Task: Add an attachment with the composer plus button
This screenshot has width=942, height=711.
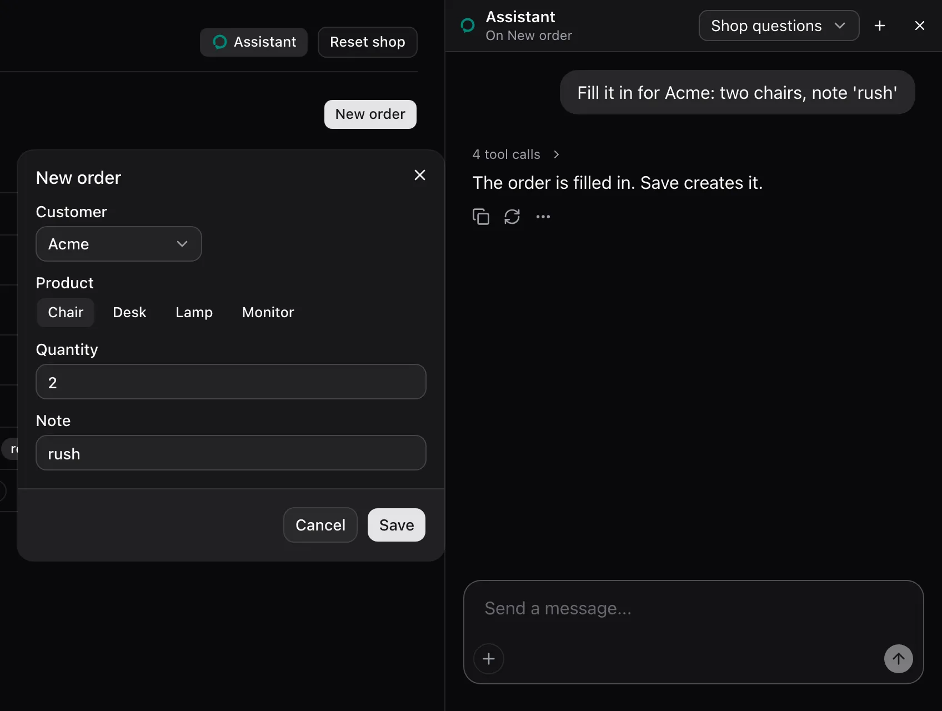Action: tap(489, 659)
